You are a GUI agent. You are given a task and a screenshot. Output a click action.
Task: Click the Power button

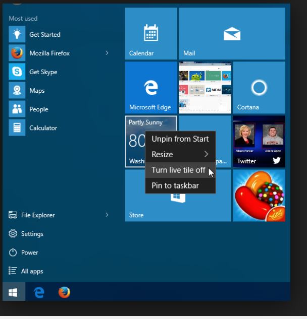tap(29, 252)
